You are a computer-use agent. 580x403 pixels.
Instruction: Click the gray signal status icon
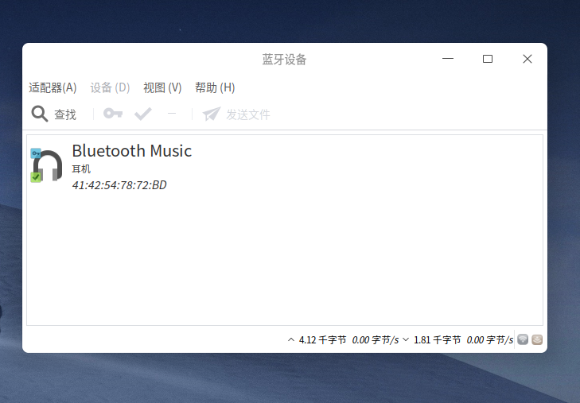coord(523,339)
